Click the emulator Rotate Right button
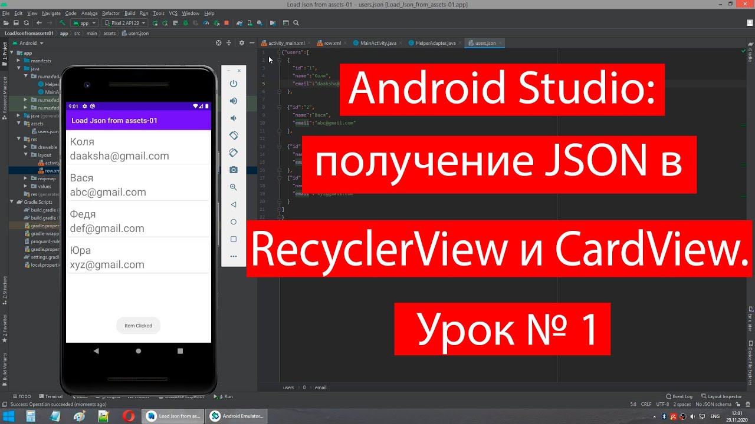The width and height of the screenshot is (755, 424). click(x=234, y=153)
